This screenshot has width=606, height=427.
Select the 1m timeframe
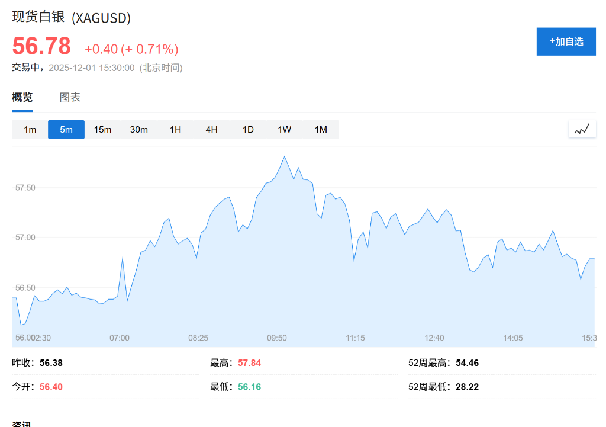30,129
